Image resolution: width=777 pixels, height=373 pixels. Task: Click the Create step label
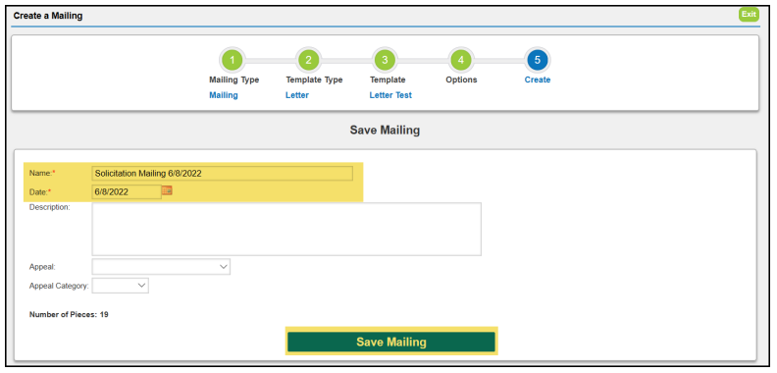coord(538,80)
